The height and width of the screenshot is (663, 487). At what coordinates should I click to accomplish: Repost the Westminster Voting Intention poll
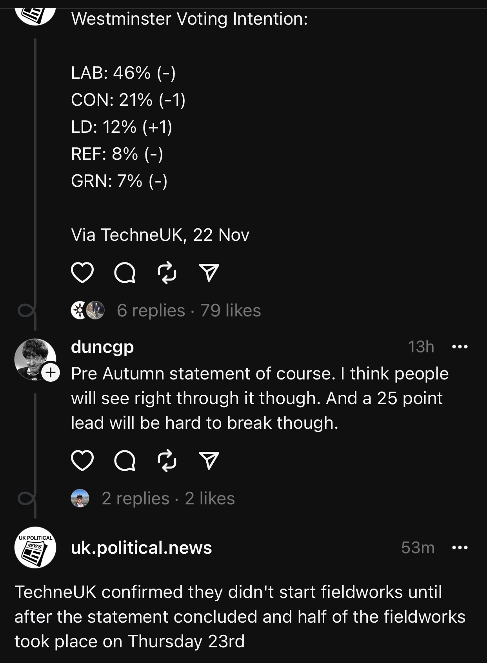167,273
